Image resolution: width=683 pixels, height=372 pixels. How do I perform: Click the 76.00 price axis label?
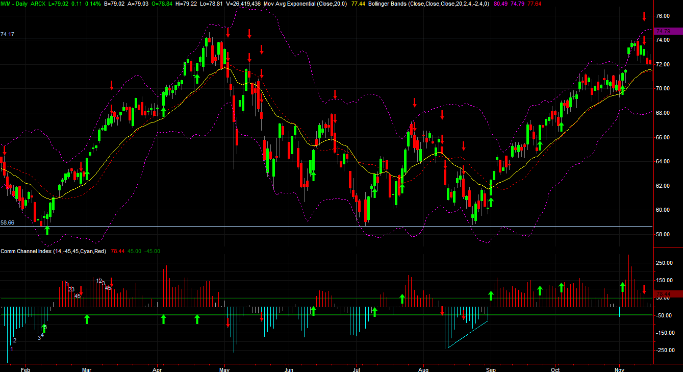[662, 16]
